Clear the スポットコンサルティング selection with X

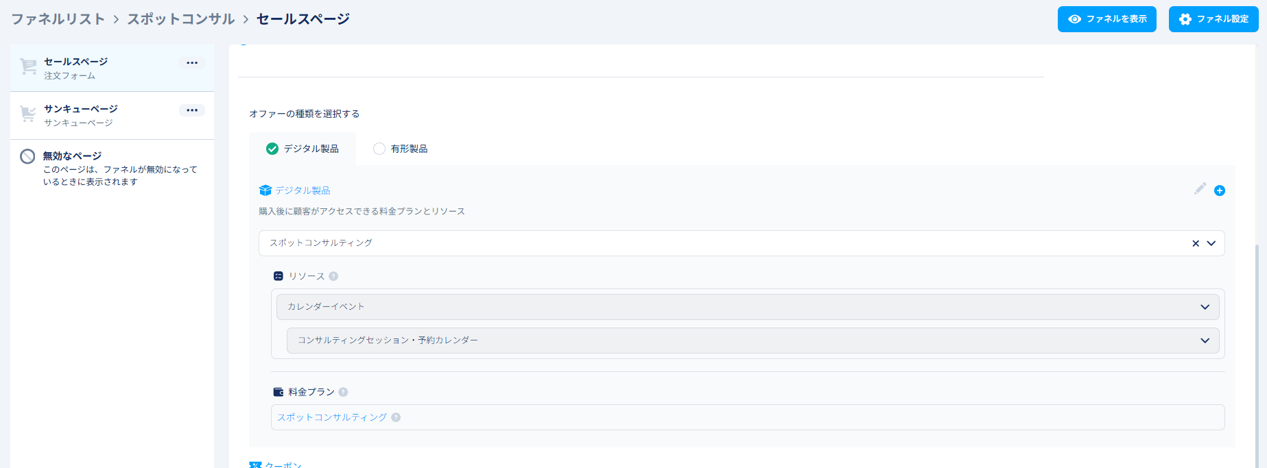(x=1196, y=243)
